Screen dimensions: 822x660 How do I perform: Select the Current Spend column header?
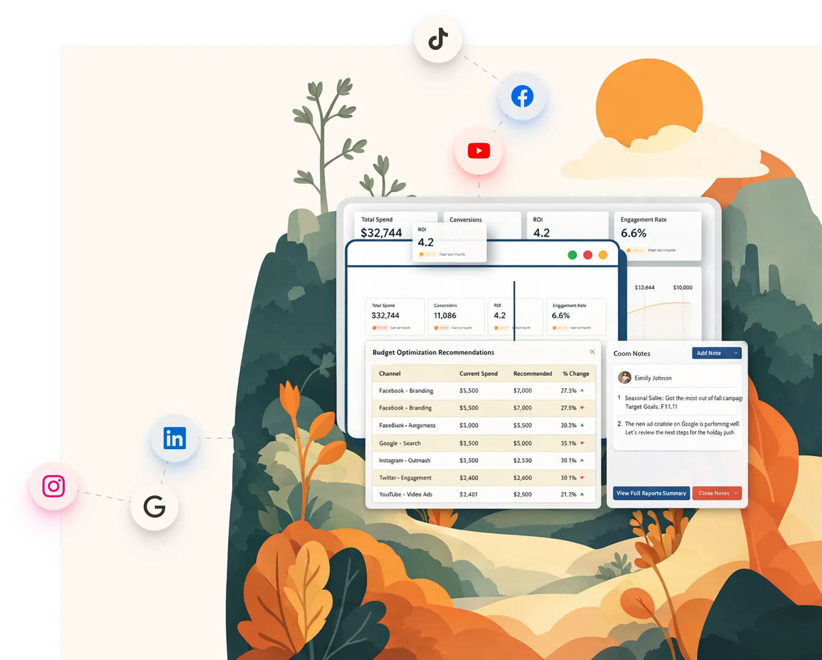point(478,373)
